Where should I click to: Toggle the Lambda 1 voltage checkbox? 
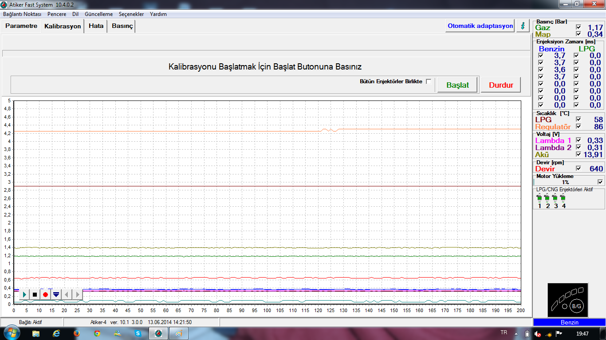click(x=578, y=140)
